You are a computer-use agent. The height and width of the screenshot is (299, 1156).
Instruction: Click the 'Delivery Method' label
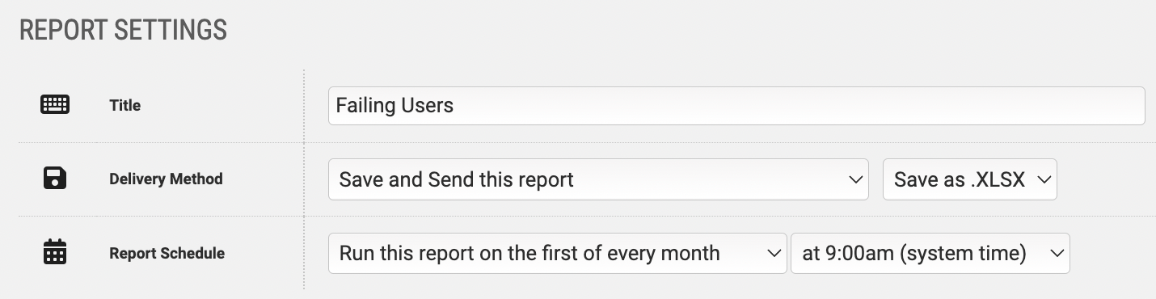[166, 179]
